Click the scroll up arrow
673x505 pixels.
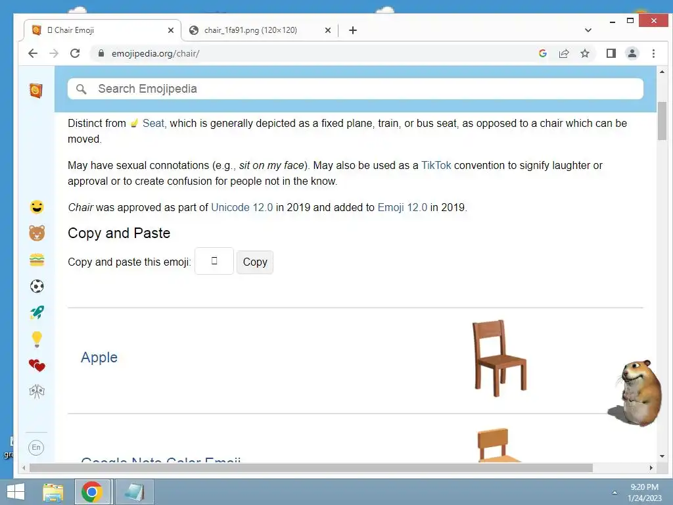[x=662, y=72]
